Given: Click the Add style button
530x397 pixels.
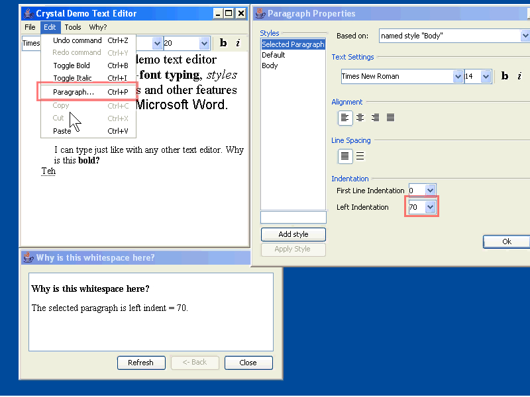Looking at the screenshot, I should (x=293, y=234).
